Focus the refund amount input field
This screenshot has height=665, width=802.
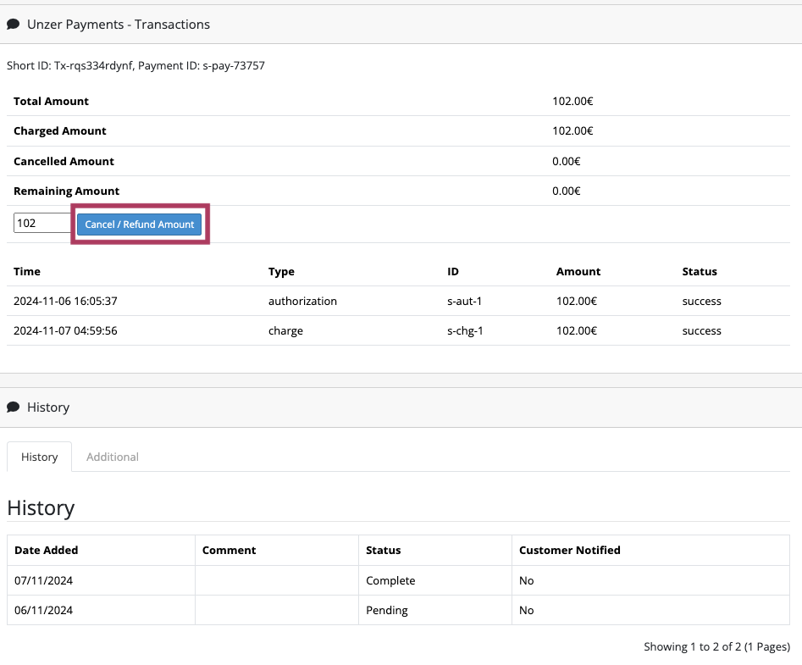click(42, 223)
